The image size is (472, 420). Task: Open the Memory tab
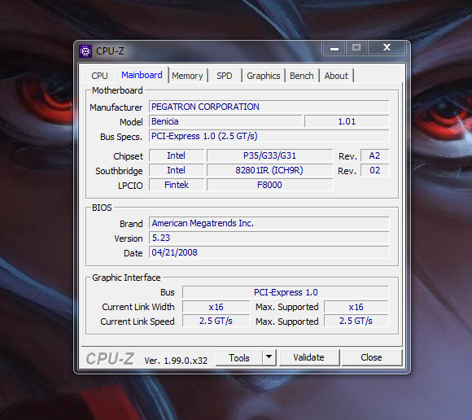click(187, 76)
